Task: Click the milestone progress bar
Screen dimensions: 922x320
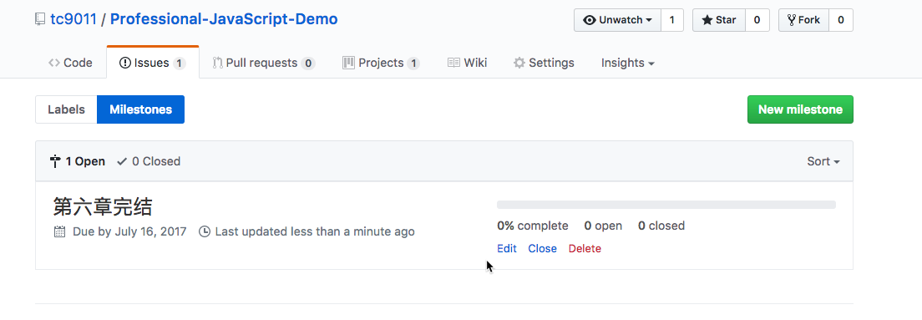Action: tap(666, 205)
